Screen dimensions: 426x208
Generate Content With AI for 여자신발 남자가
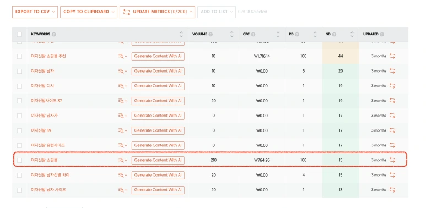click(158, 116)
